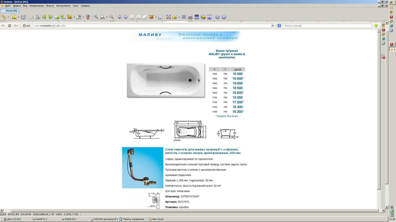Image resolution: width=396 pixels, height=222 pixels.
Task: Open the Изображение menu
Action: [x=36, y=6]
